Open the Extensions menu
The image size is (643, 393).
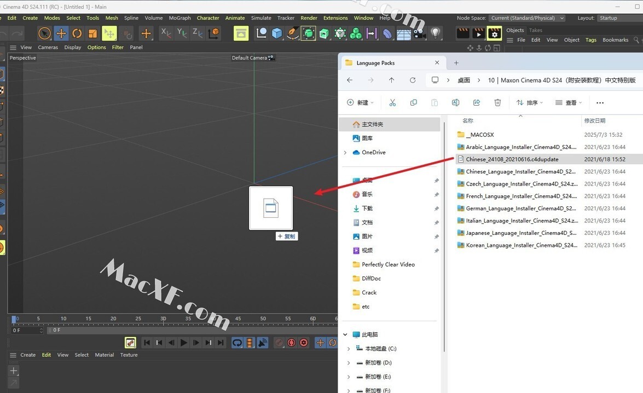coord(335,18)
